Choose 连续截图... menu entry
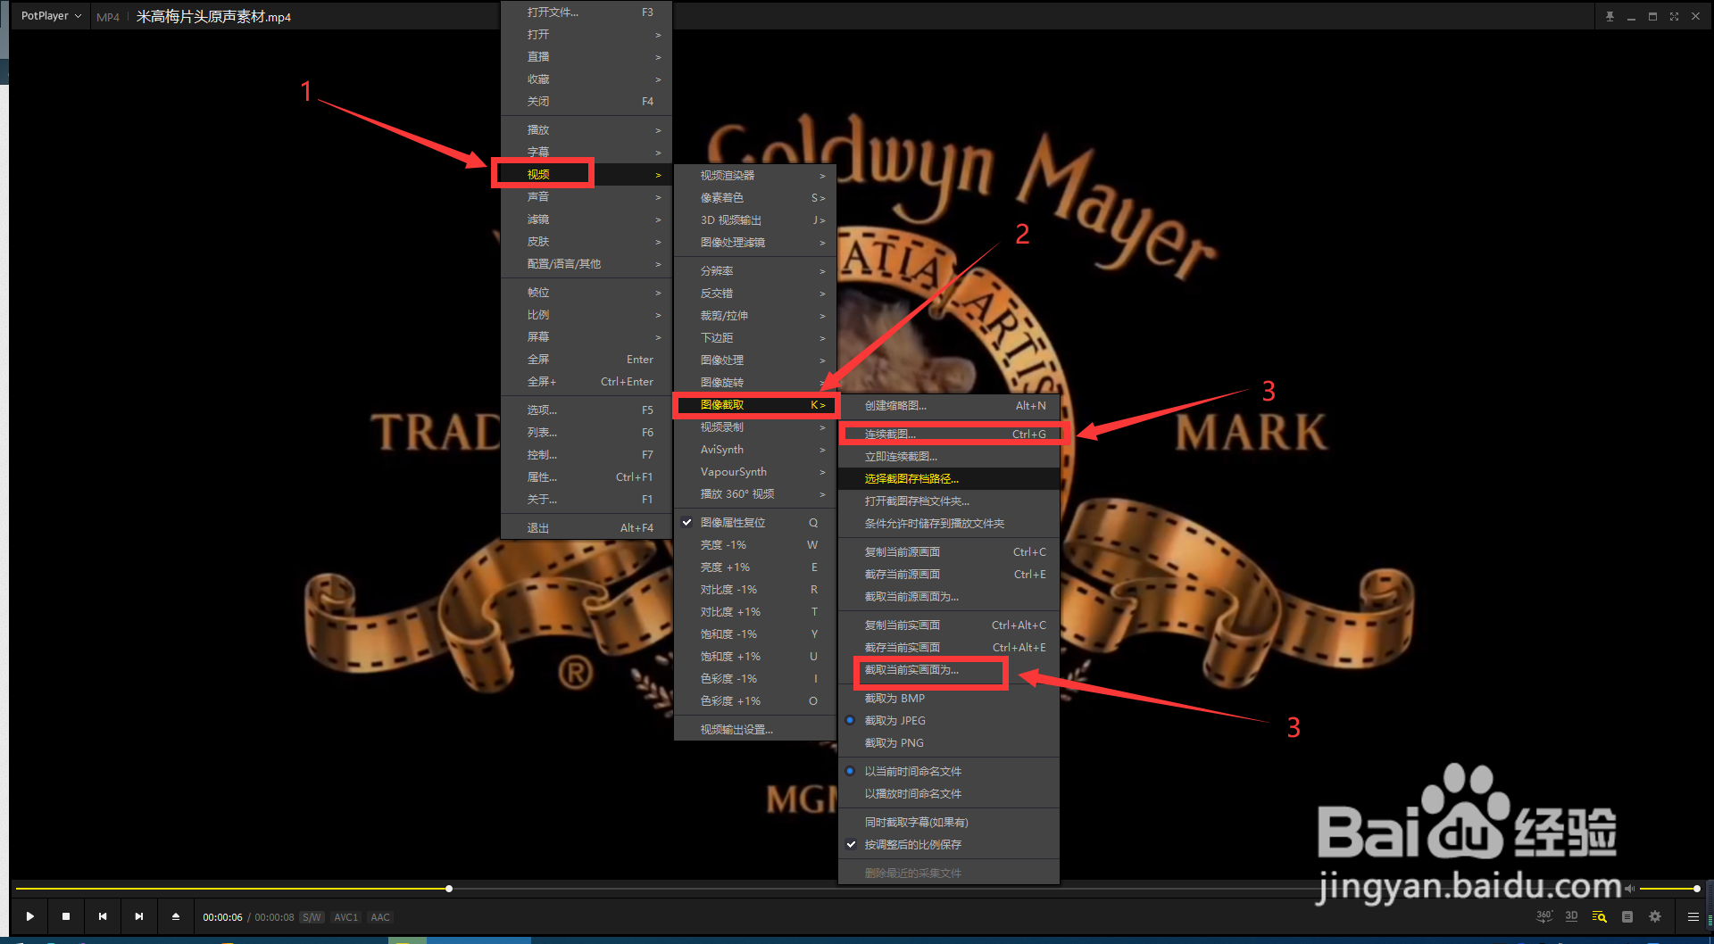1714x944 pixels. 949,435
